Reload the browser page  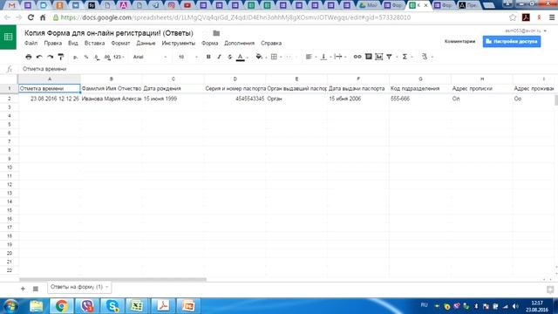[x=31, y=17]
